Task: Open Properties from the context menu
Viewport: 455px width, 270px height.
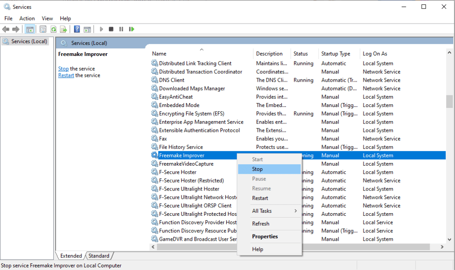Action: coord(269,236)
